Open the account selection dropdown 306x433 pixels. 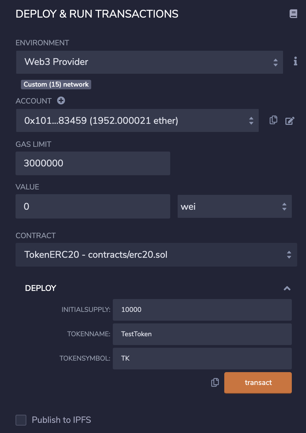click(137, 120)
